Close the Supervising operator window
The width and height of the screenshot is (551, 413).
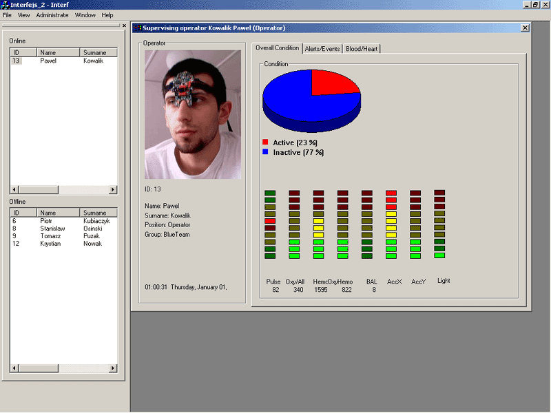coord(525,28)
